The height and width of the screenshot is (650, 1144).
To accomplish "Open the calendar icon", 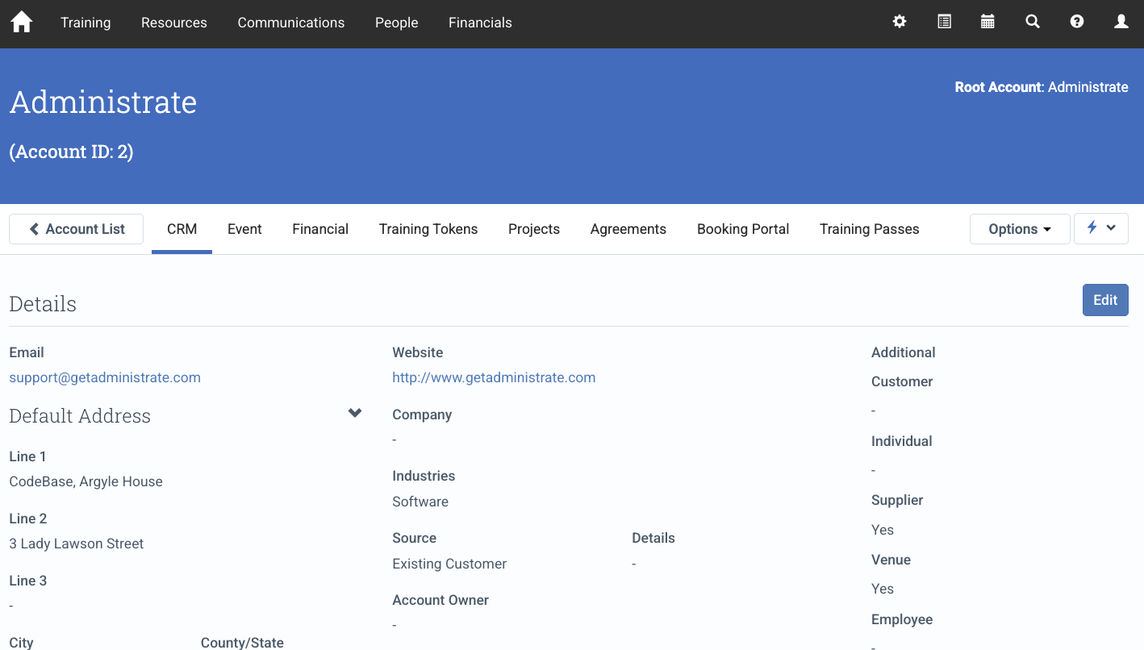I will click(987, 23).
